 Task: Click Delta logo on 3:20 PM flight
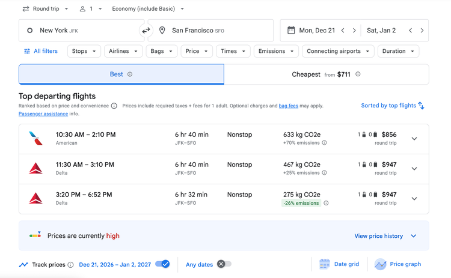[x=35, y=199]
